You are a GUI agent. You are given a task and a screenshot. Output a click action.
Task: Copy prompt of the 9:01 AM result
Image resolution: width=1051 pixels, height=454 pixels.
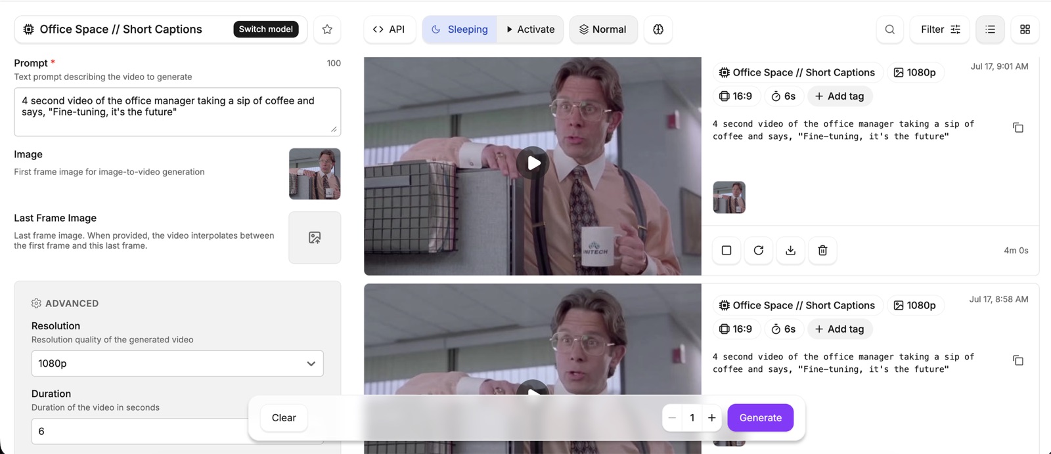click(1018, 127)
